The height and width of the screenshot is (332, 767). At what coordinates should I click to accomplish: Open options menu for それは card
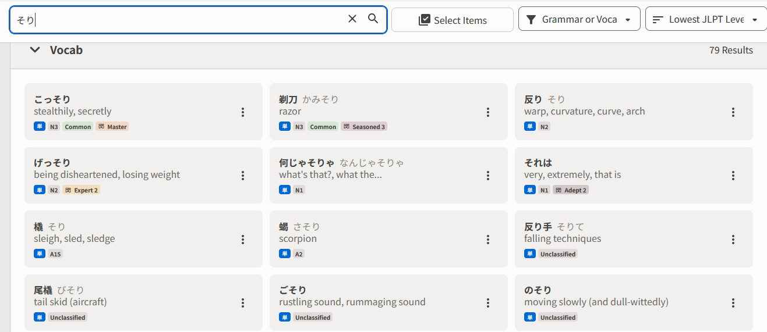(x=733, y=176)
